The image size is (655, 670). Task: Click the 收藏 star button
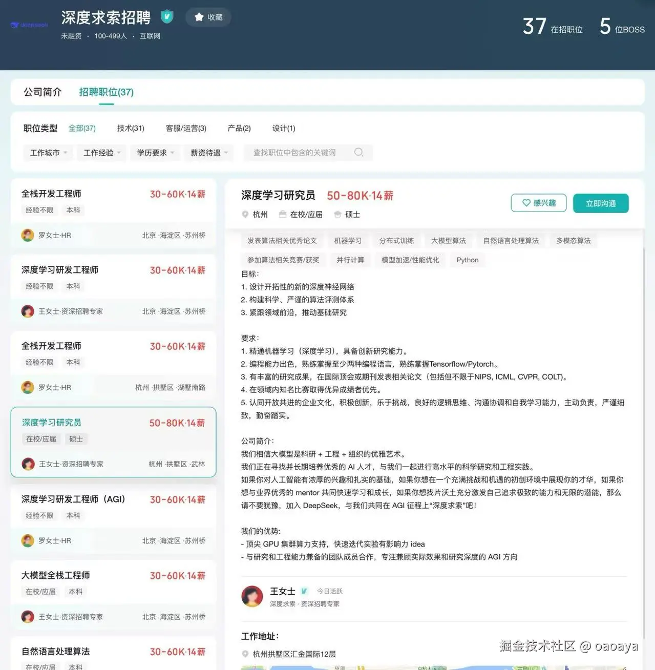click(208, 17)
